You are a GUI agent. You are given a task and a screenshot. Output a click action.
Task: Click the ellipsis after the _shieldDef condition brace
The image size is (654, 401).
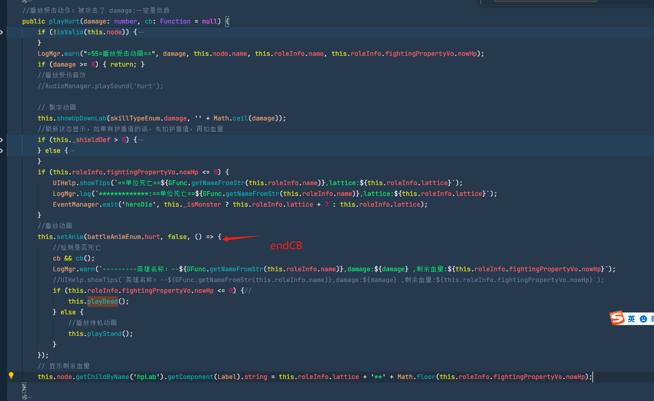[x=141, y=140]
